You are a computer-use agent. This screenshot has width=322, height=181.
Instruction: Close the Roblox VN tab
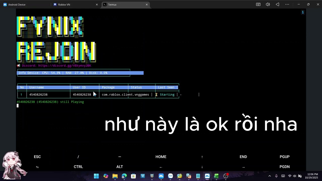tap(97, 5)
